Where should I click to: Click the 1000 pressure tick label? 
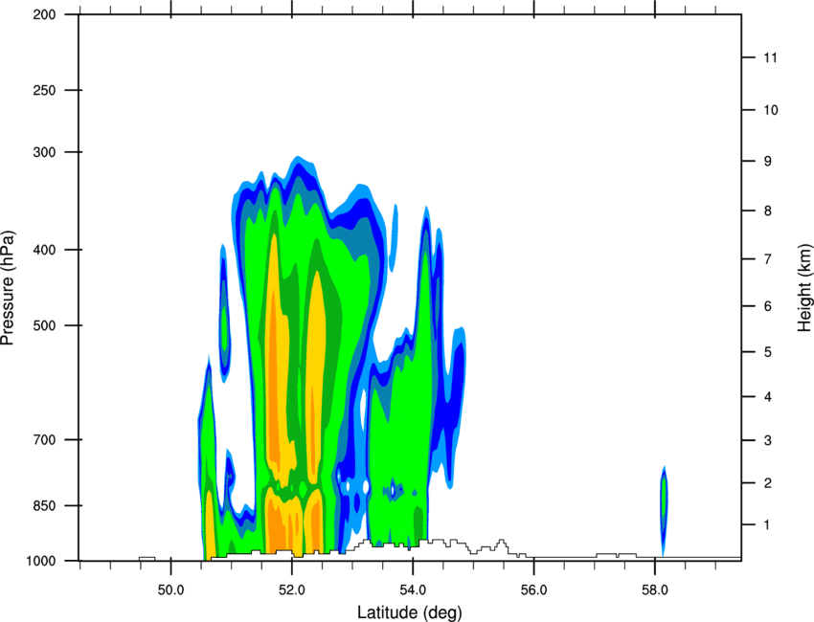[x=40, y=561]
